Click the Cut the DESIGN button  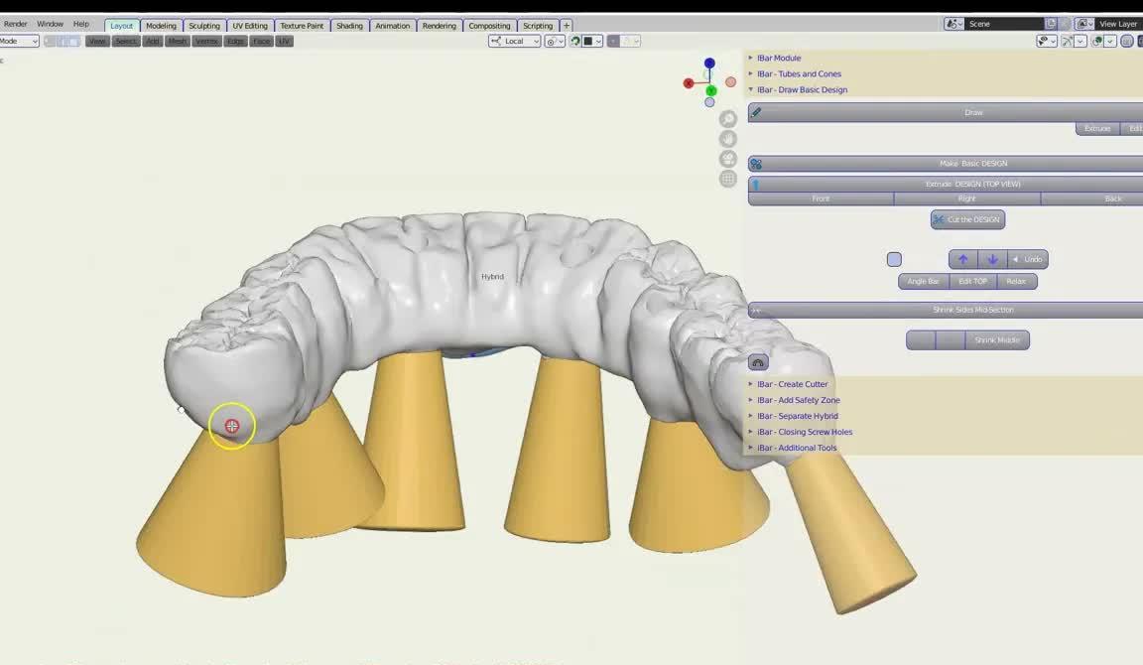tap(968, 219)
